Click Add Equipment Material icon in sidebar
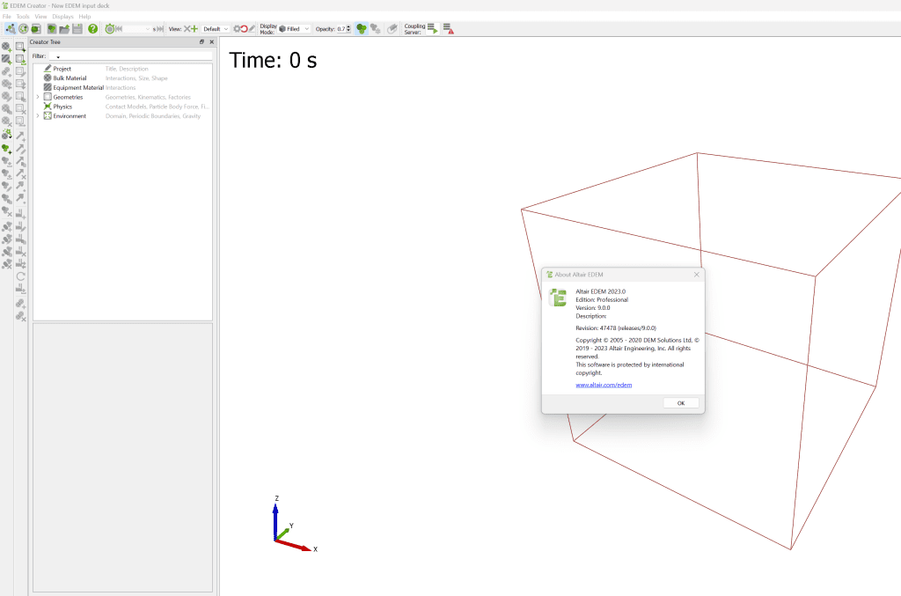Image resolution: width=901 pixels, height=596 pixels. [x=6, y=59]
